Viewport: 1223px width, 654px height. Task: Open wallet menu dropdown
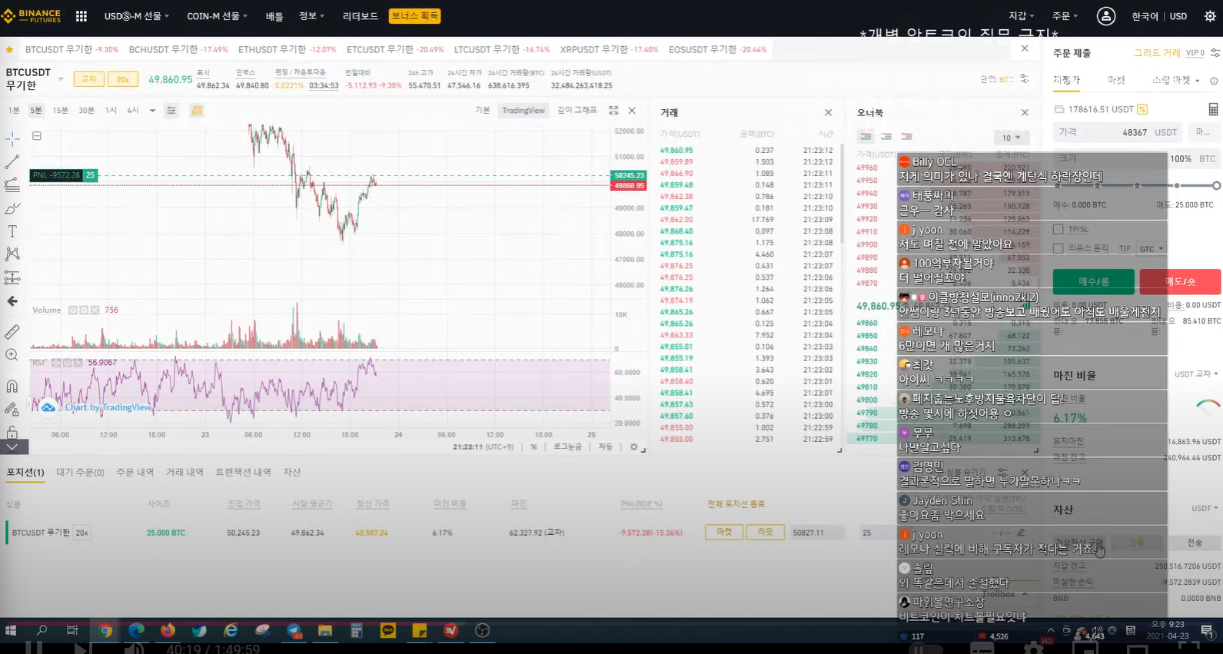click(x=1021, y=16)
